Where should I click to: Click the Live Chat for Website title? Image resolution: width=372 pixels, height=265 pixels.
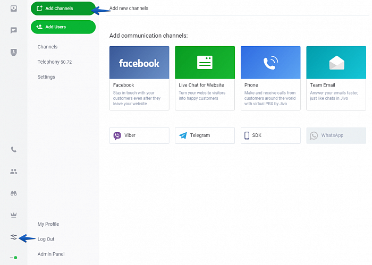201,85
